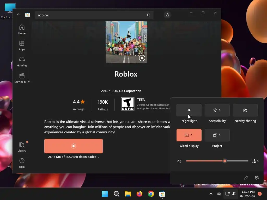The height and width of the screenshot is (200, 267).
Task: Expand Wired display options chevron
Action: (x=192, y=135)
